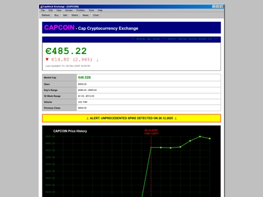Click the chart data point at the spike
Image resolution: width=263 pixels, height=197 pixels.
(151, 147)
